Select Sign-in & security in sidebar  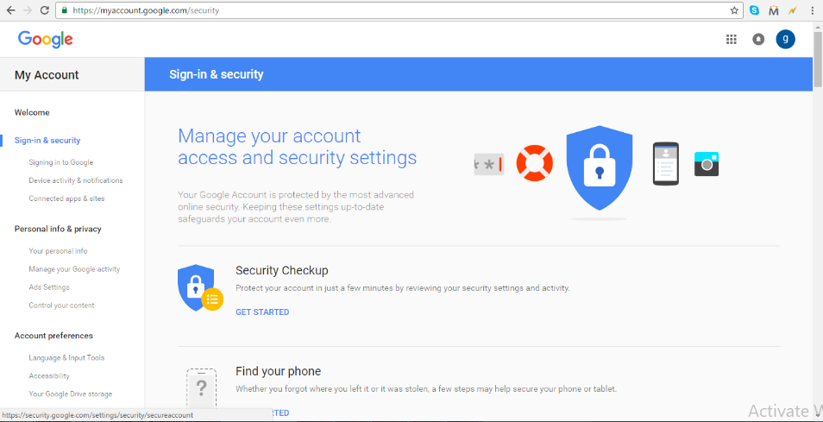(x=47, y=140)
